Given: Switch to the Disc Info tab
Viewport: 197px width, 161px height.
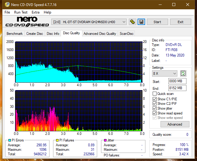Looking at the screenshot, I should (53, 34).
